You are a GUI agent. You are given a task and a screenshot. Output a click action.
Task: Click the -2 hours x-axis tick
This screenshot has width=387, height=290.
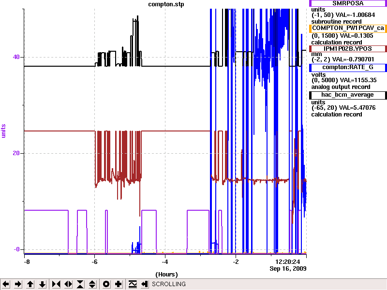point(236,262)
